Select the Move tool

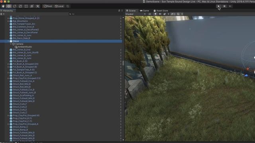point(9,6)
